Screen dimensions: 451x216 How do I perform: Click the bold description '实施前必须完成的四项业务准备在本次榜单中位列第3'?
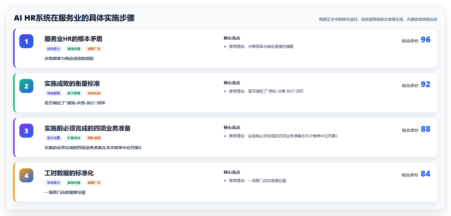click(x=93, y=148)
